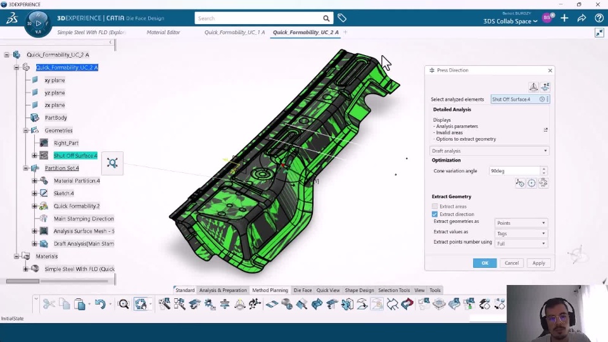Click the red curved arrow toolbar icon
This screenshot has height=342, width=608.
(407, 304)
